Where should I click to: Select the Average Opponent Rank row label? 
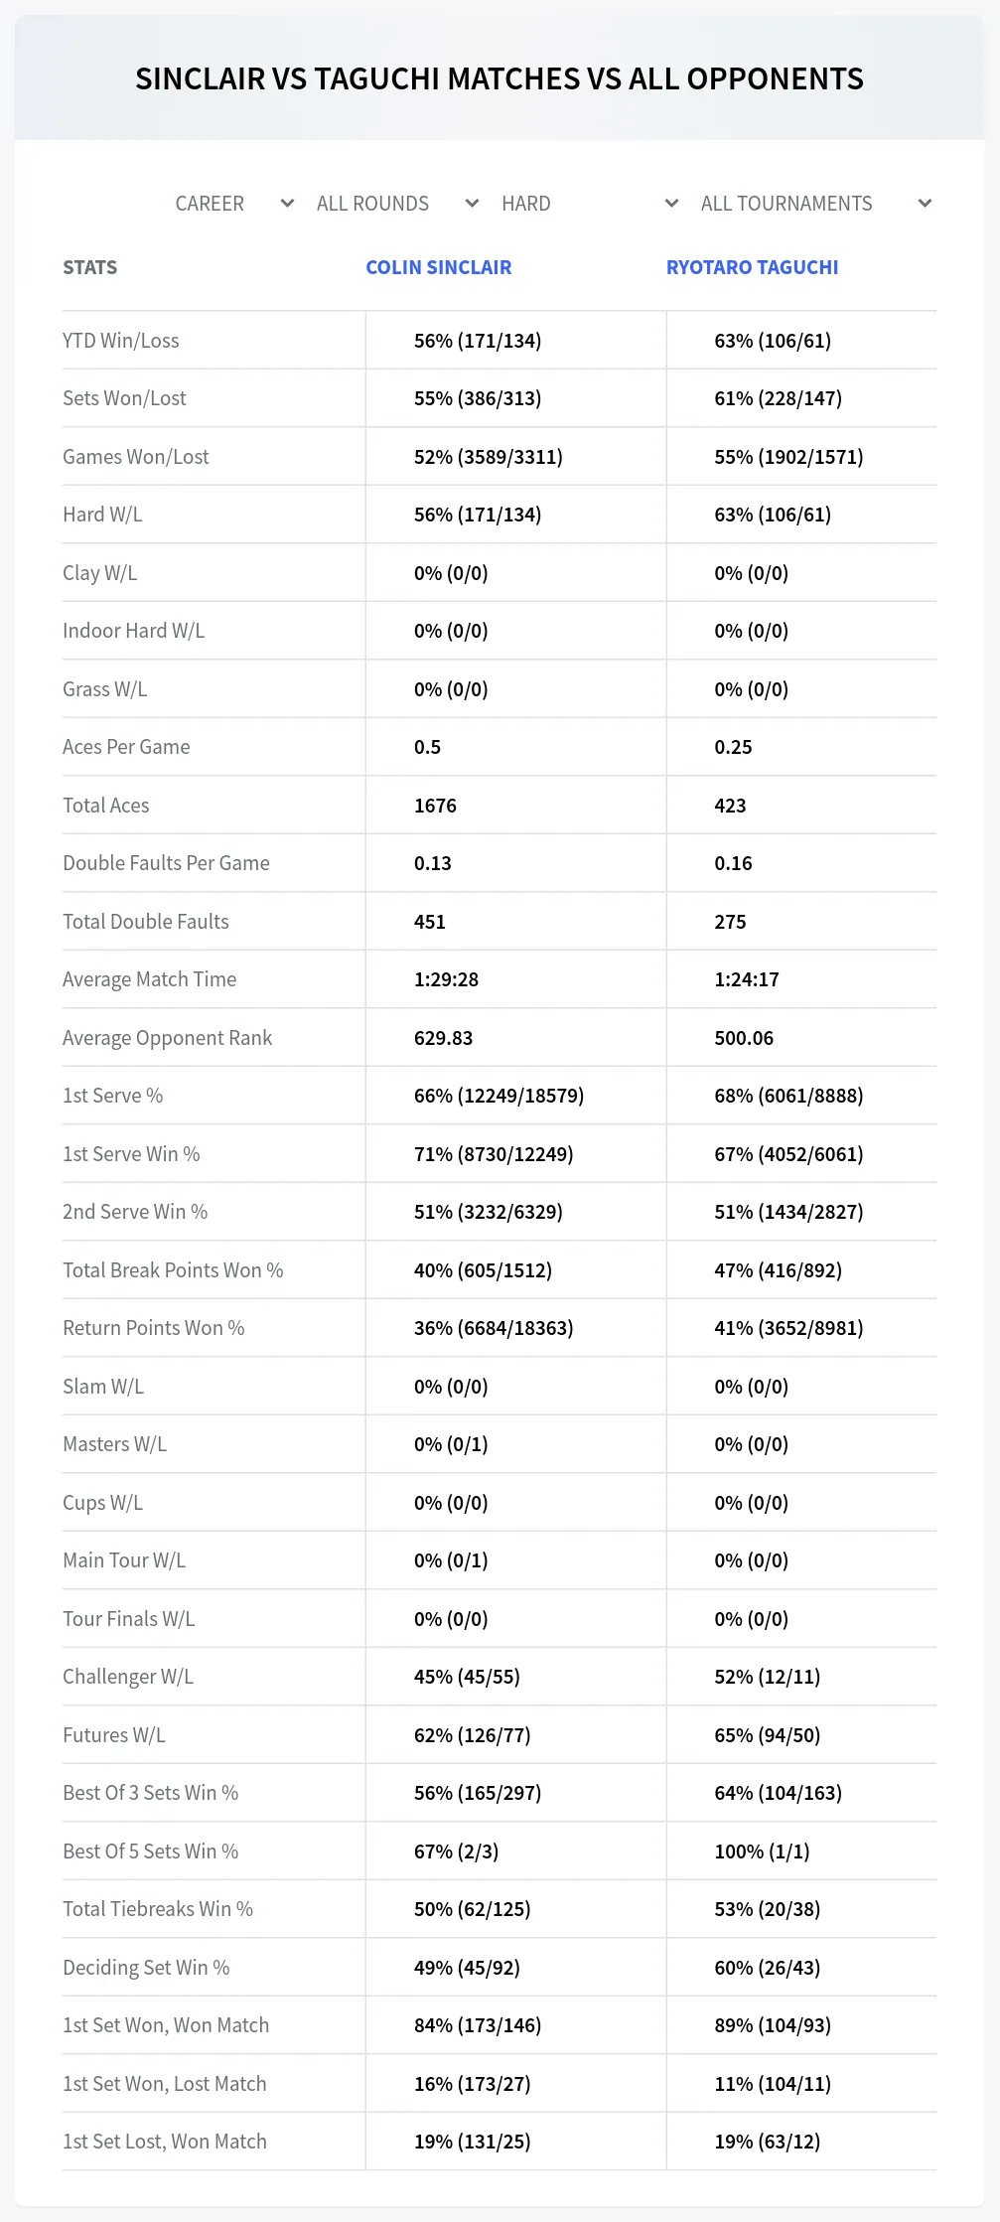[x=167, y=1038]
